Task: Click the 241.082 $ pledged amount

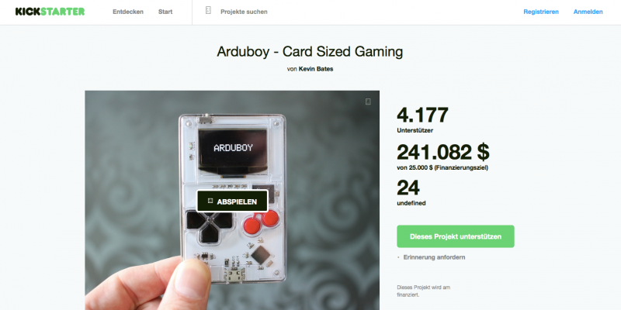Action: [x=442, y=153]
